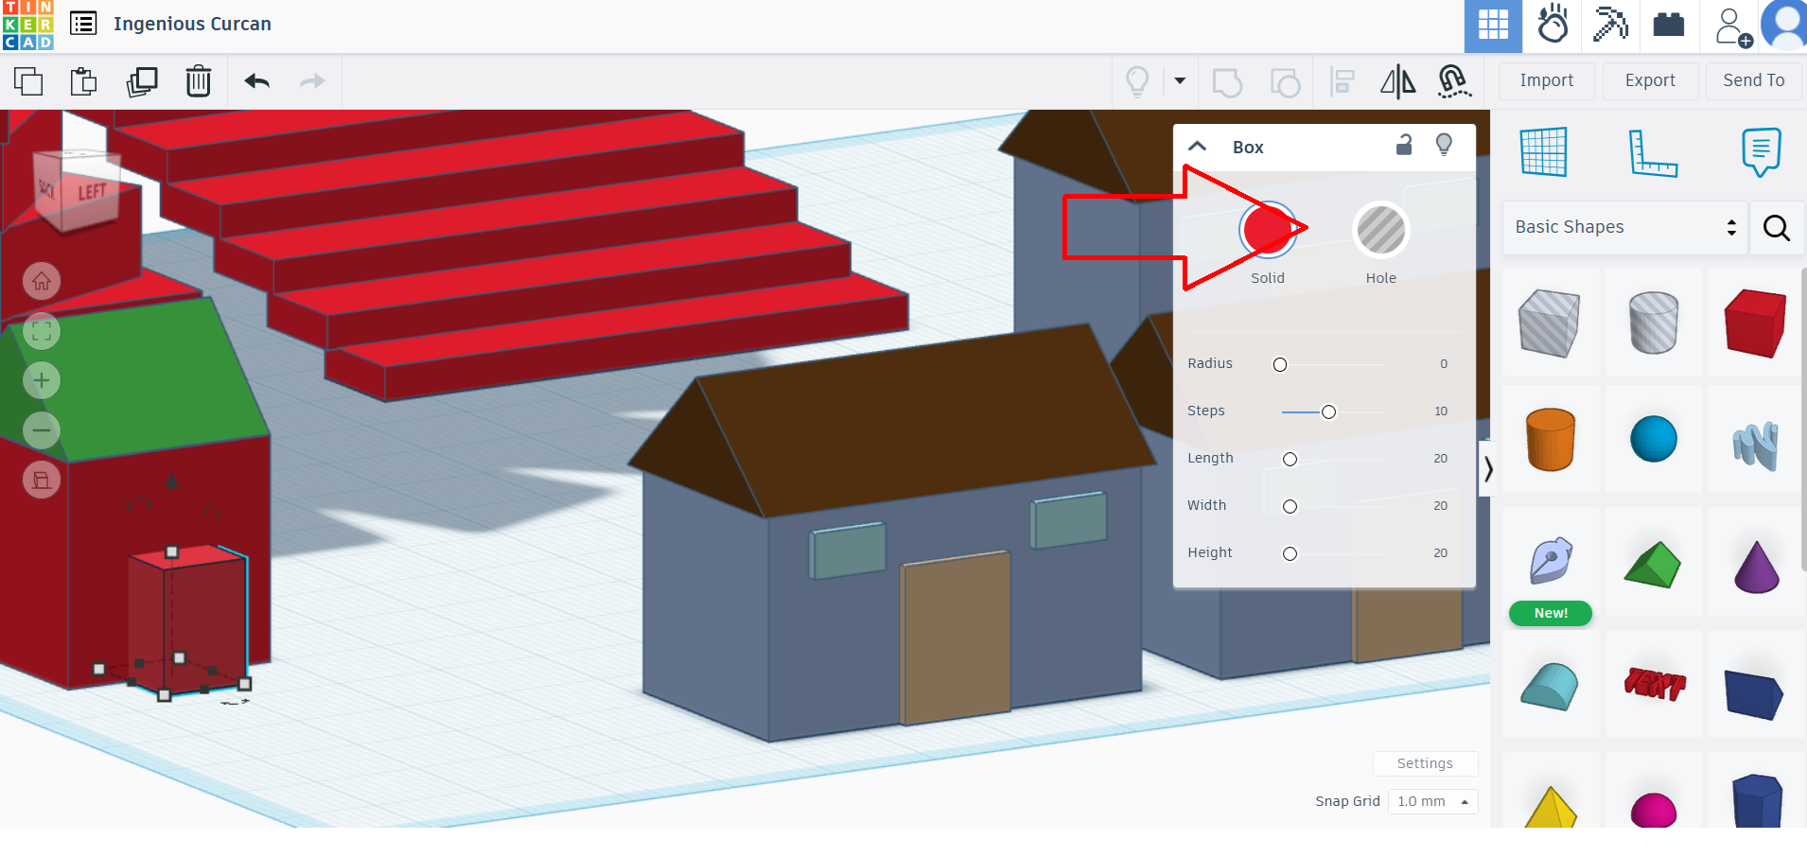Collapse the Box properties panel
This screenshot has height=857, width=1807.
tap(1198, 147)
